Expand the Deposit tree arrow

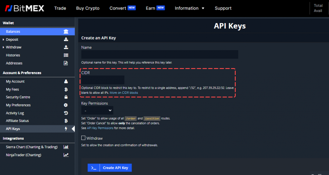pyautogui.click(x=3, y=39)
